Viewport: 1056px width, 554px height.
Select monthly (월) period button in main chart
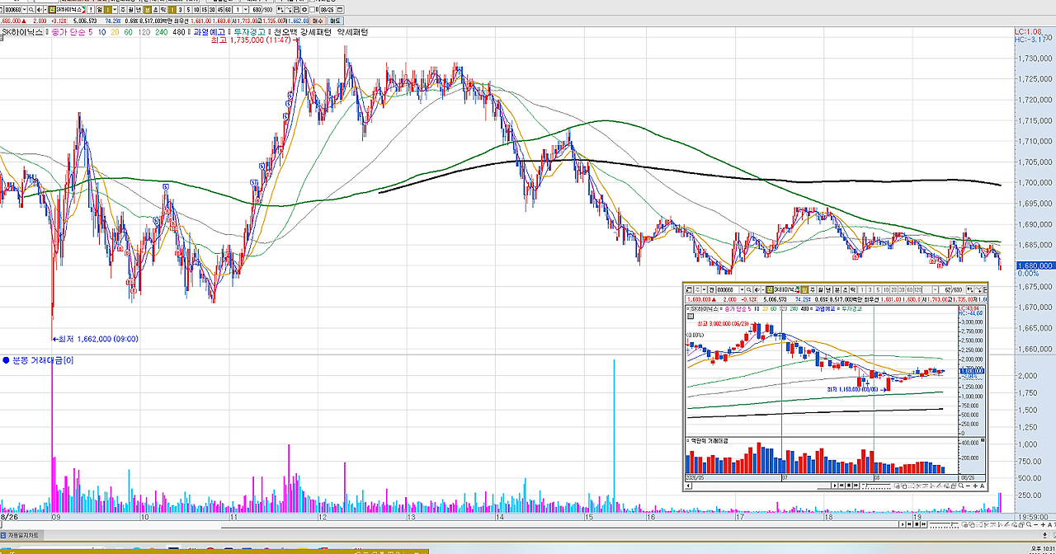[130, 10]
